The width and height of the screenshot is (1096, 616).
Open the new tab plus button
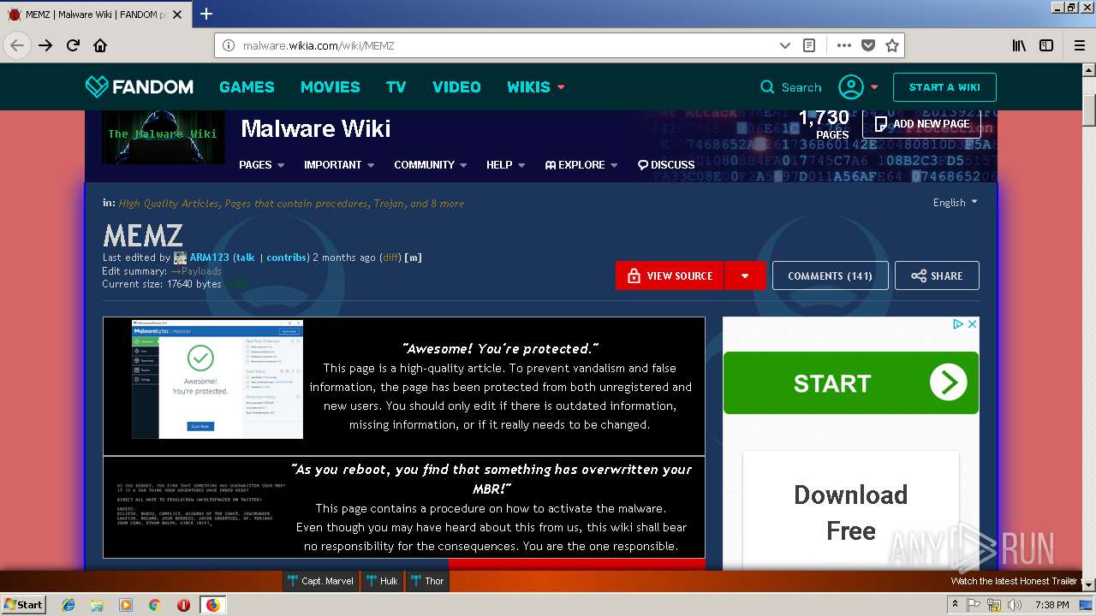tap(206, 14)
